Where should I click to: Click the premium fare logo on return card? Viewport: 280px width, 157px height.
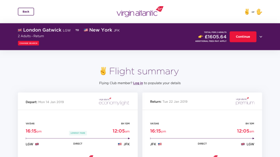coord(245,101)
